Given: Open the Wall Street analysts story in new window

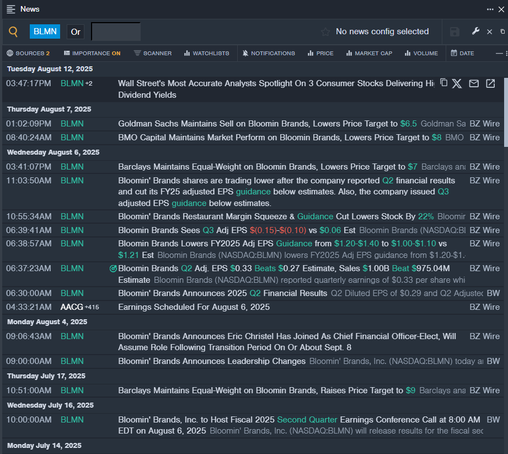Looking at the screenshot, I should pyautogui.click(x=490, y=83).
